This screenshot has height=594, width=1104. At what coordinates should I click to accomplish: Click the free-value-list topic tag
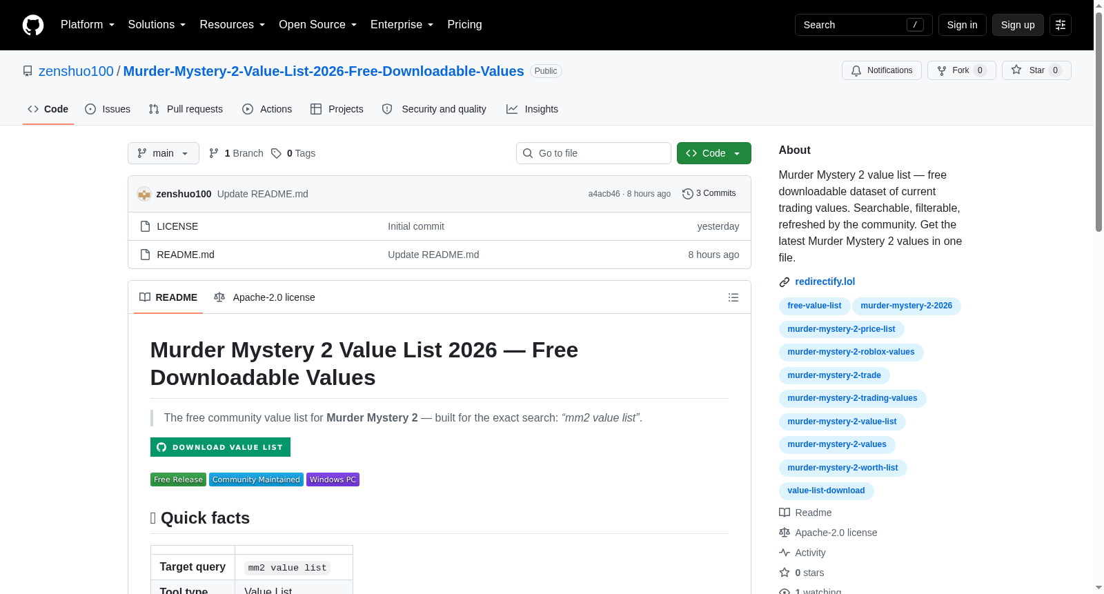pos(814,306)
